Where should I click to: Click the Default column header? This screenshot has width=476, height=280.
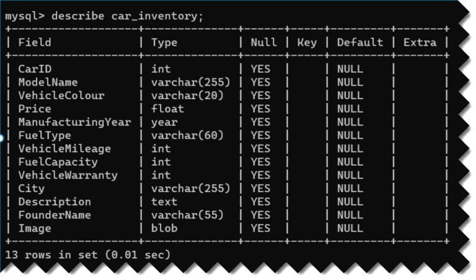359,43
